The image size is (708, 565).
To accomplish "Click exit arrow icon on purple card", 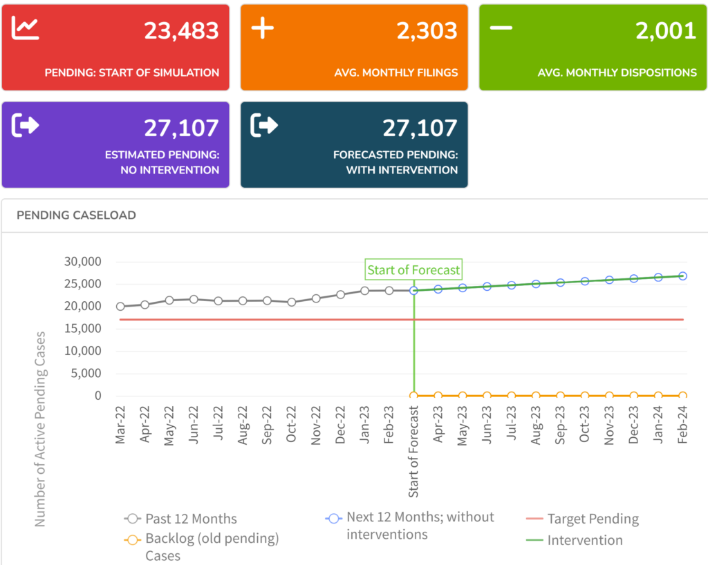I will 27,125.
